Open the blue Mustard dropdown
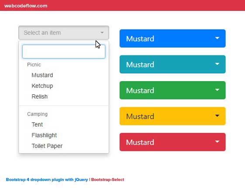This screenshot has height=188, width=245. (173, 38)
